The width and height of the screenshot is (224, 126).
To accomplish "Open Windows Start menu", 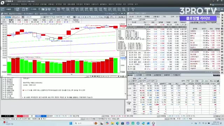I will (x=71, y=123).
